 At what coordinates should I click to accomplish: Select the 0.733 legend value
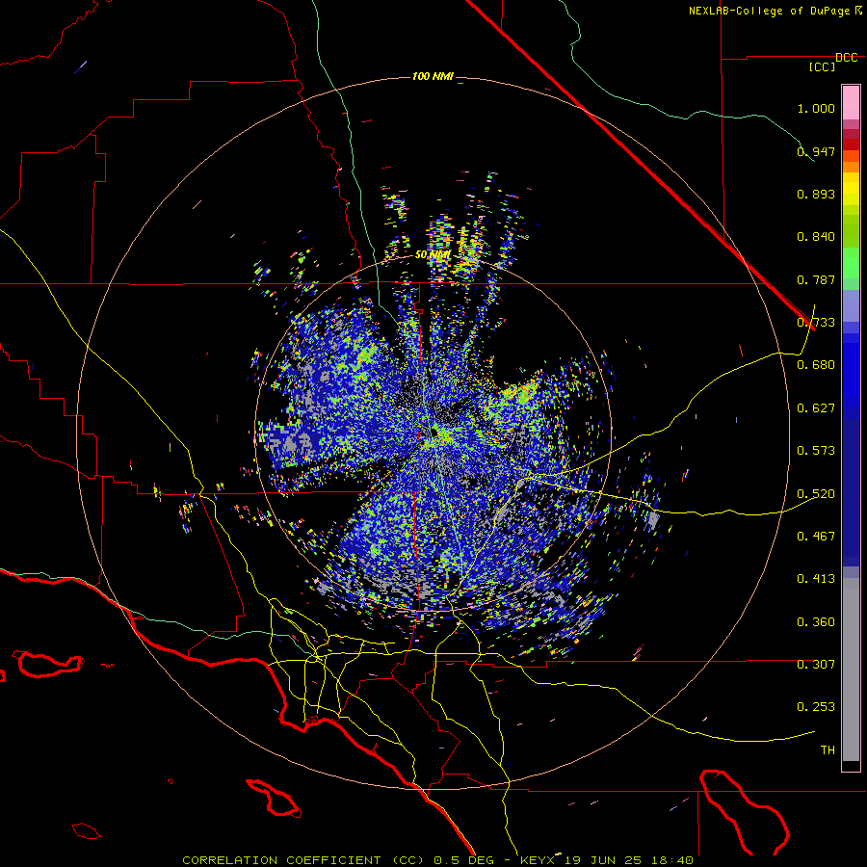(816, 323)
